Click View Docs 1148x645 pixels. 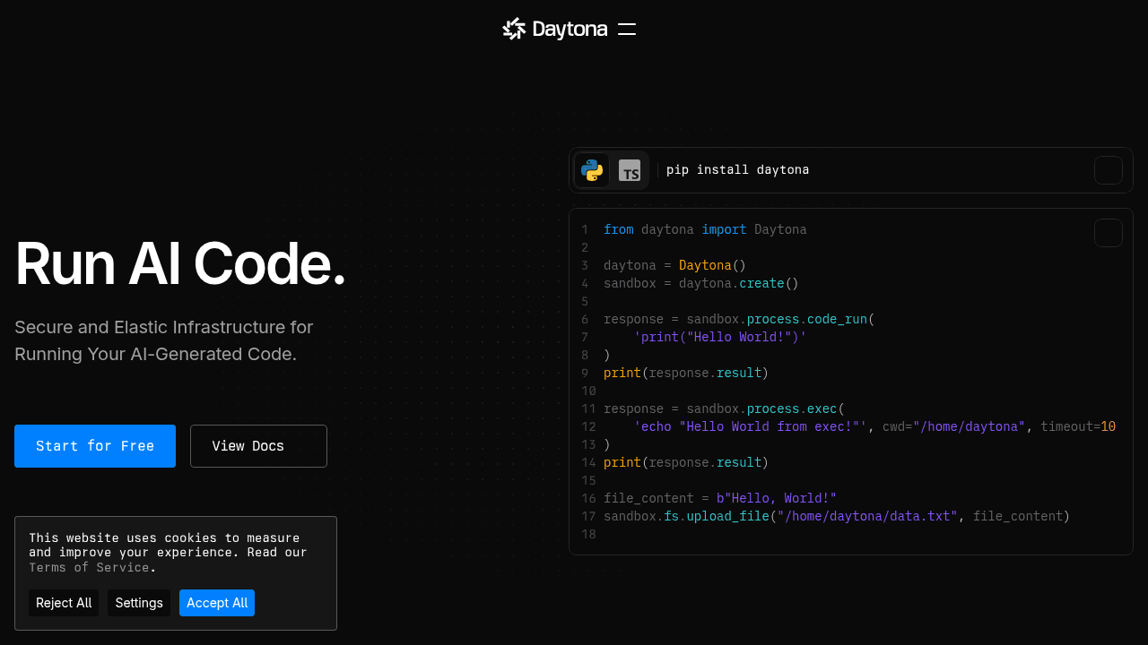pos(258,446)
